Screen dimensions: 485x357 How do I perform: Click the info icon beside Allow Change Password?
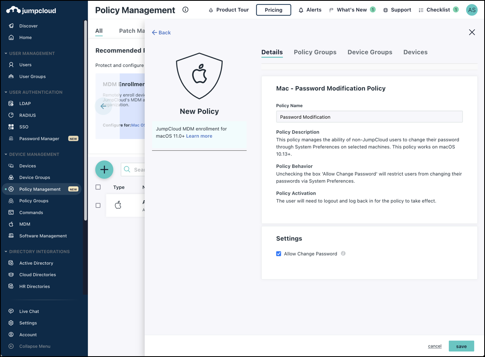click(x=343, y=253)
